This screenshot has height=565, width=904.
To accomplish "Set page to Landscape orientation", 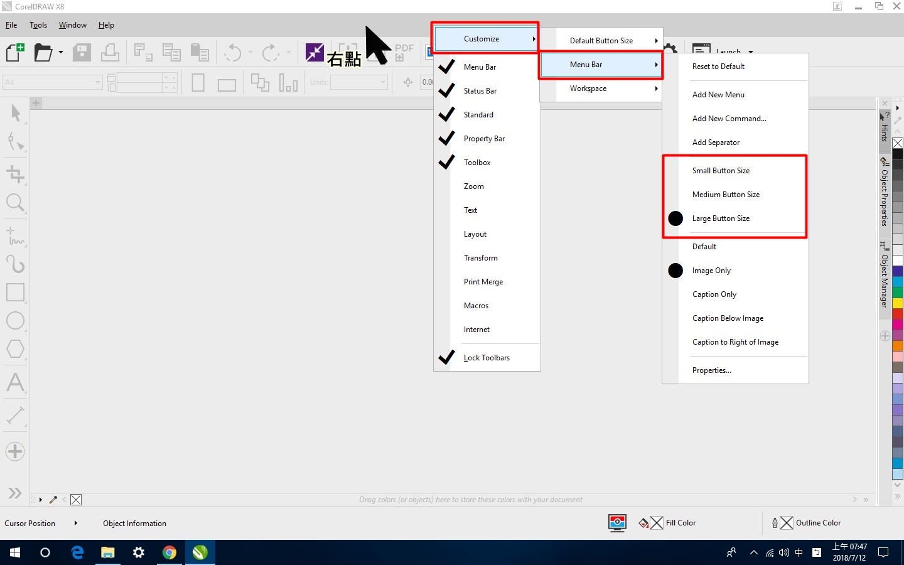I will pos(227,84).
